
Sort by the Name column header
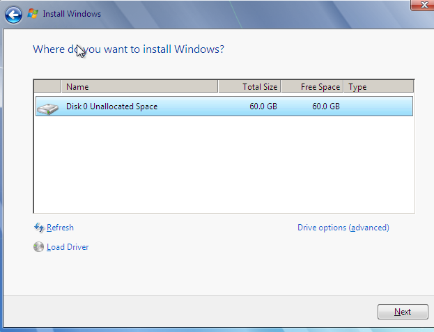(x=139, y=86)
